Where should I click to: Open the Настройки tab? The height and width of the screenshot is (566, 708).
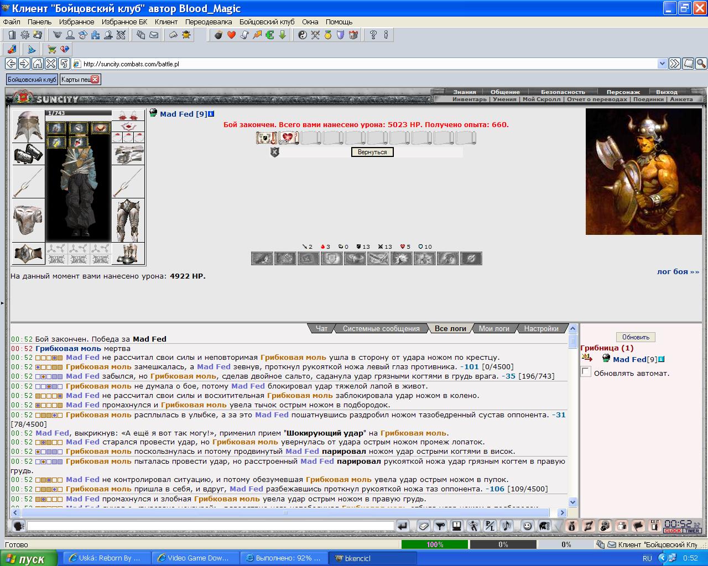click(x=541, y=328)
